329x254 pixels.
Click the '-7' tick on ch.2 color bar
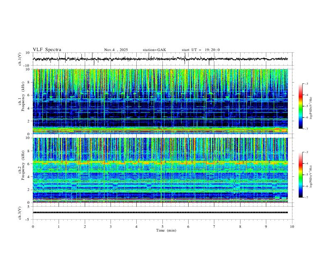(306, 197)
